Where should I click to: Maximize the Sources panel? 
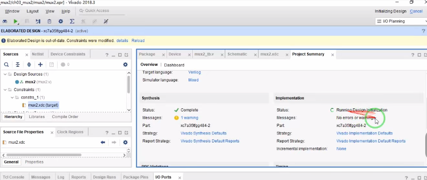tap(120, 55)
